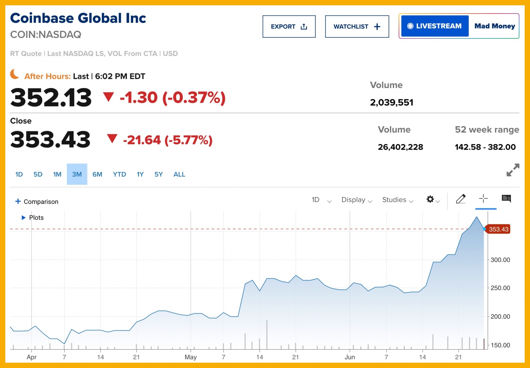530x368 pixels.
Task: Click the chart settings gear icon
Action: (x=430, y=199)
